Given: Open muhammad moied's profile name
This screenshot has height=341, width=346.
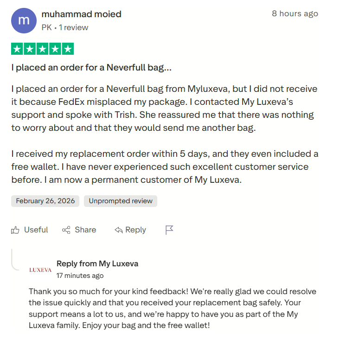Looking at the screenshot, I should click(81, 14).
